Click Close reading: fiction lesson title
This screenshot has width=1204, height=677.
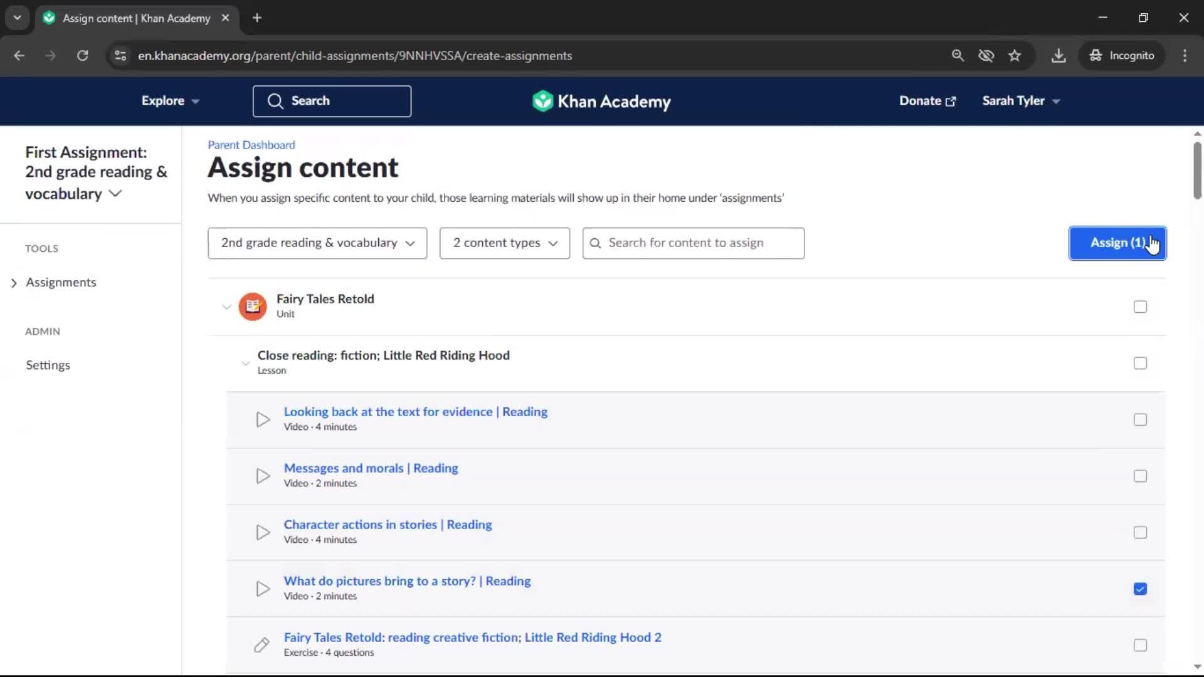(x=383, y=355)
